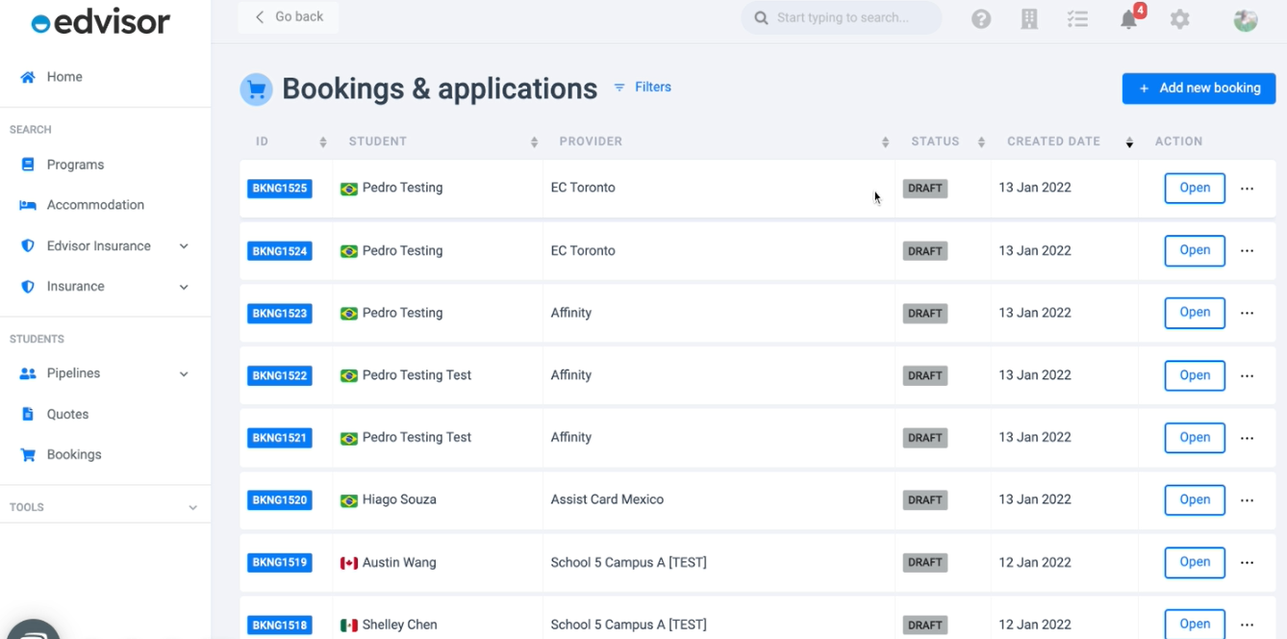Sort bookings by Student column arrows
Image resolution: width=1287 pixels, height=639 pixels.
pyautogui.click(x=534, y=142)
